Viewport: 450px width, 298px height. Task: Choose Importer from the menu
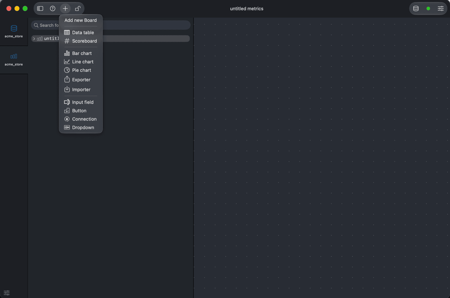tap(81, 89)
